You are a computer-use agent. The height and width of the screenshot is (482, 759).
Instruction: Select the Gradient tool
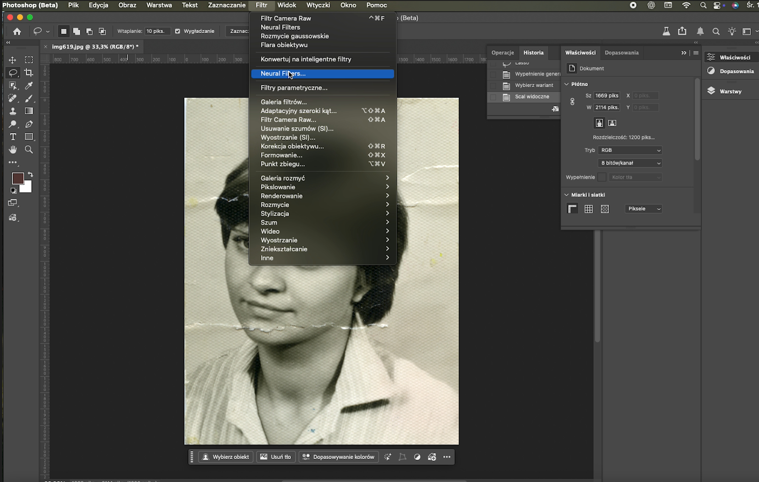click(x=29, y=111)
